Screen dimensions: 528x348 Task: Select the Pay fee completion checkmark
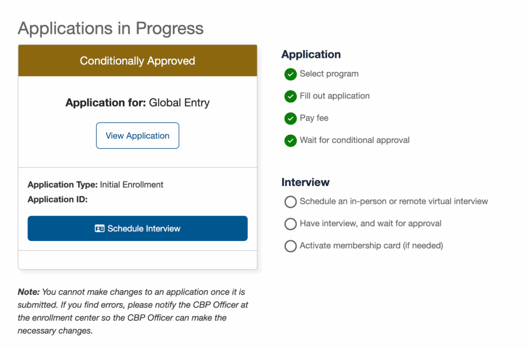coord(290,118)
